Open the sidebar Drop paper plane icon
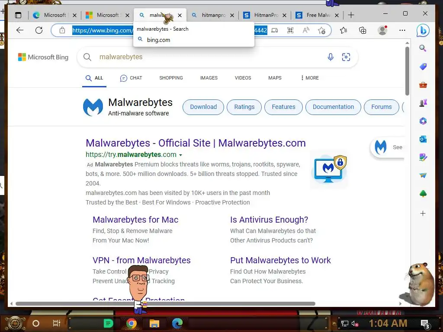 coord(423,176)
